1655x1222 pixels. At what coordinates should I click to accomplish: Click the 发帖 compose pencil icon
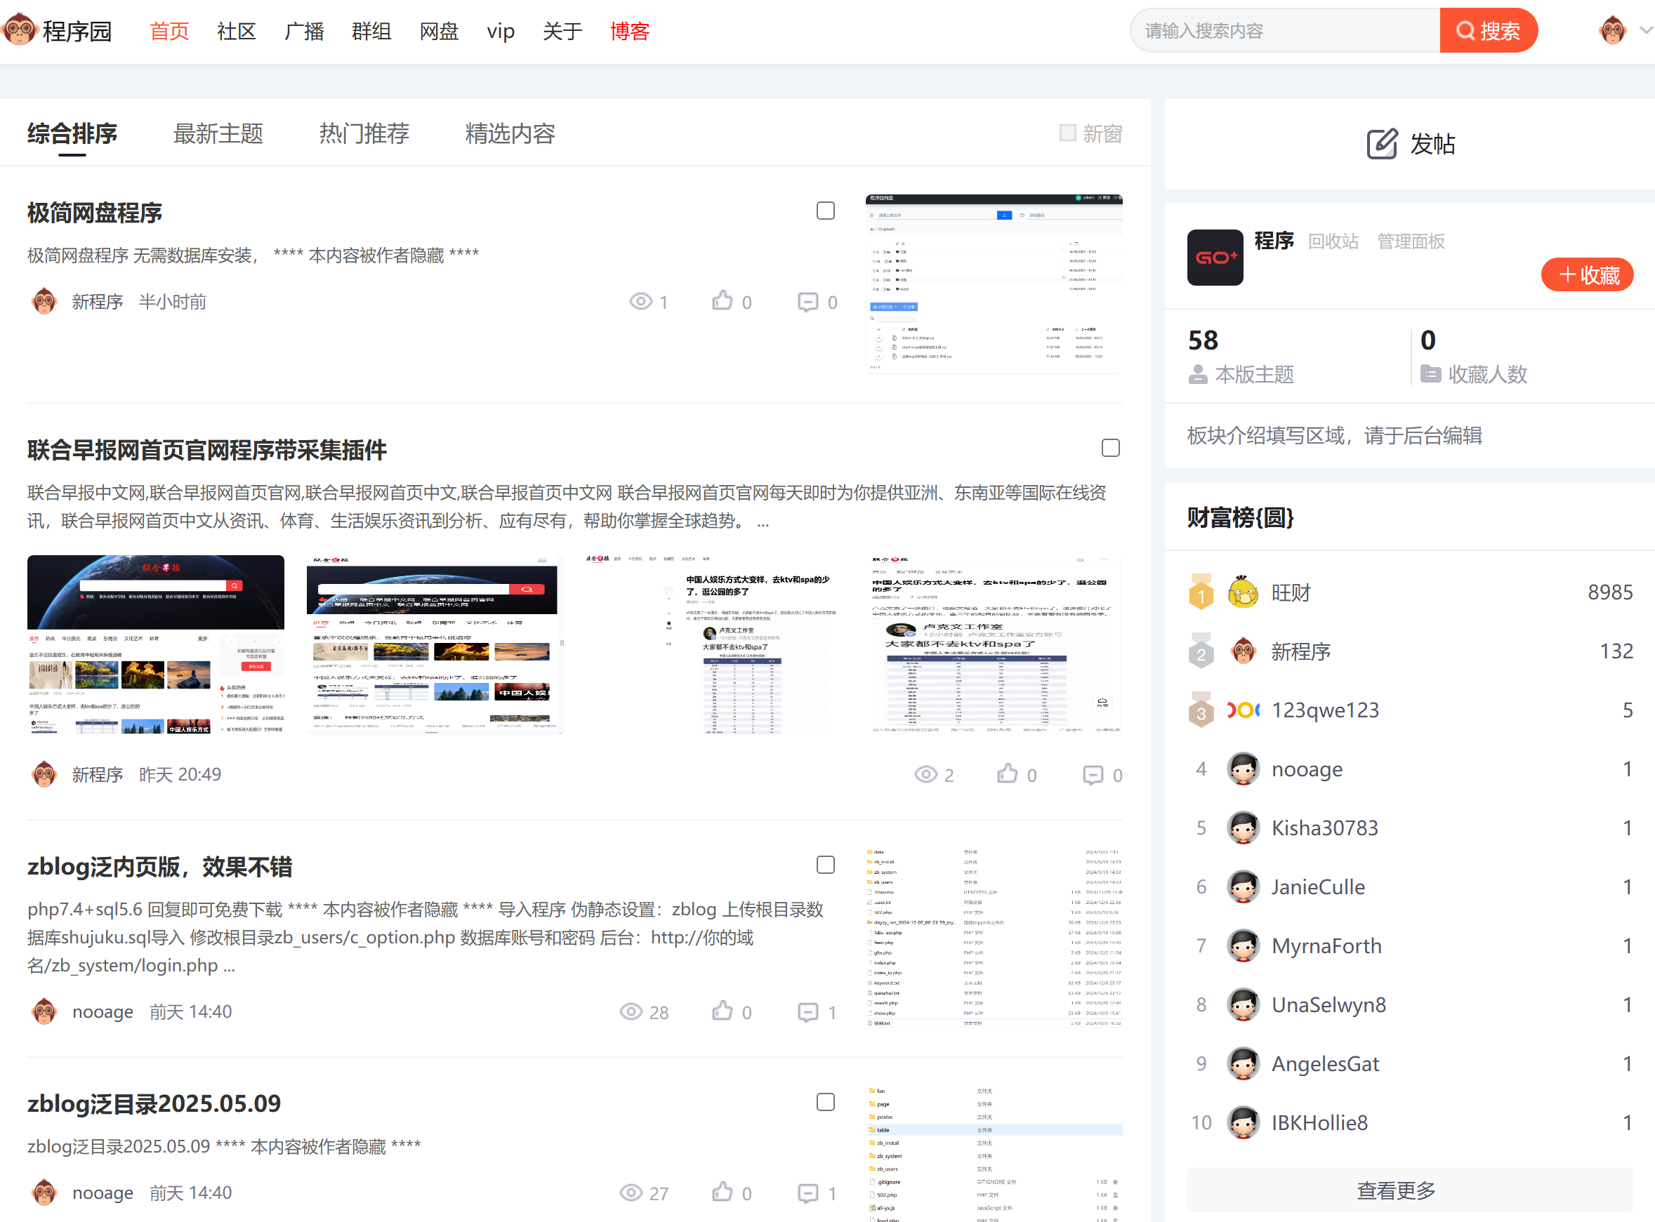tap(1380, 143)
